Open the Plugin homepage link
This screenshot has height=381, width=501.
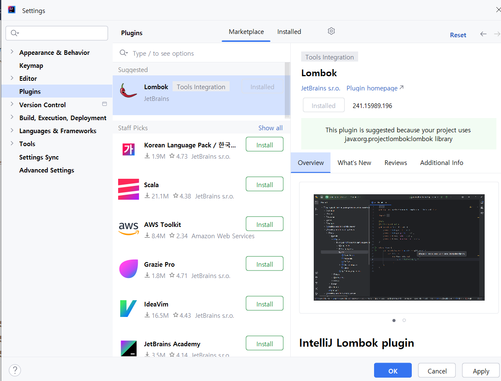(375, 88)
